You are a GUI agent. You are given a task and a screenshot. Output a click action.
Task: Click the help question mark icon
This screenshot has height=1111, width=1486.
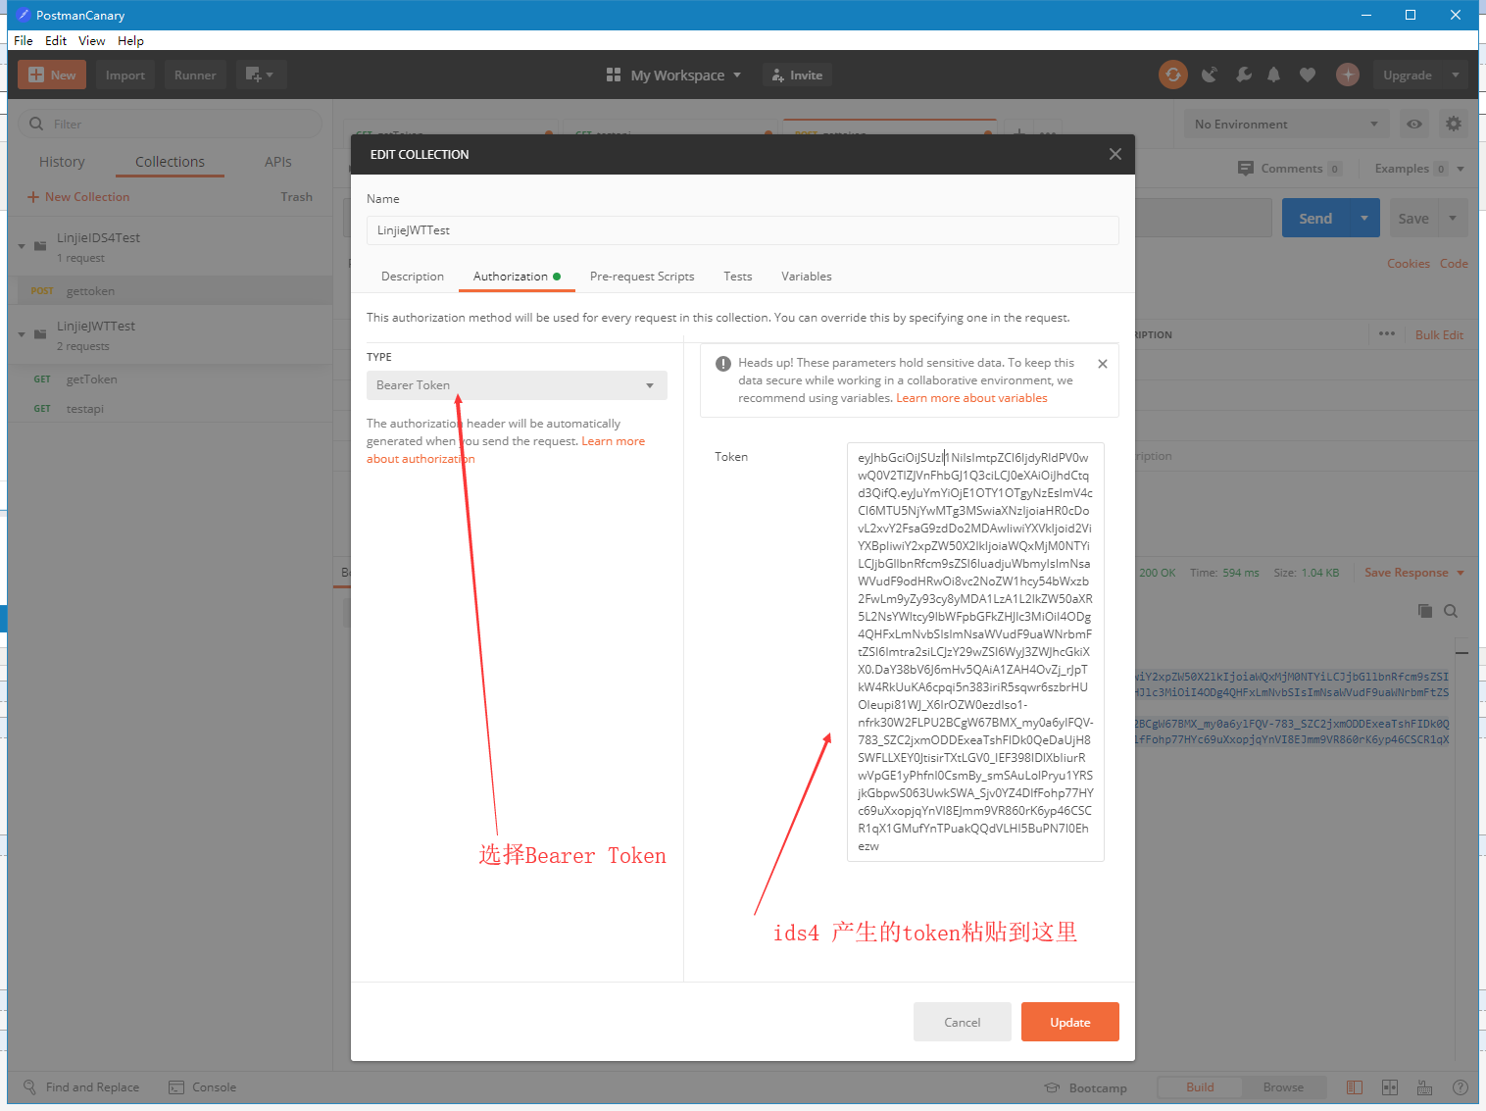pyautogui.click(x=1460, y=1086)
